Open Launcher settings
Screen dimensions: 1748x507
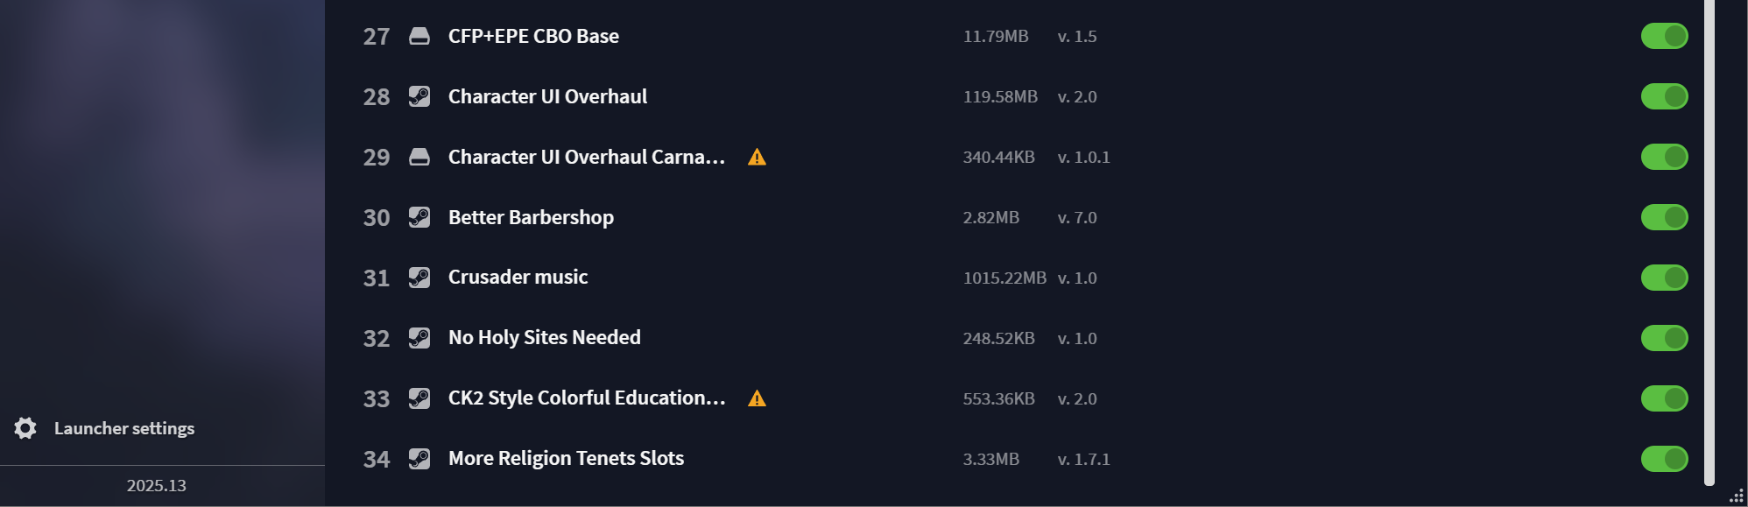click(123, 428)
